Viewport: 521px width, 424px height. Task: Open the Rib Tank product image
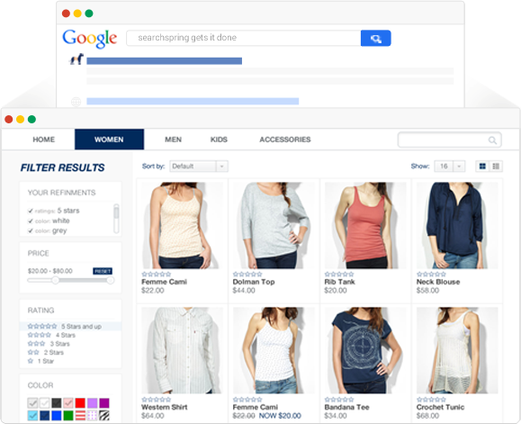coord(365,225)
